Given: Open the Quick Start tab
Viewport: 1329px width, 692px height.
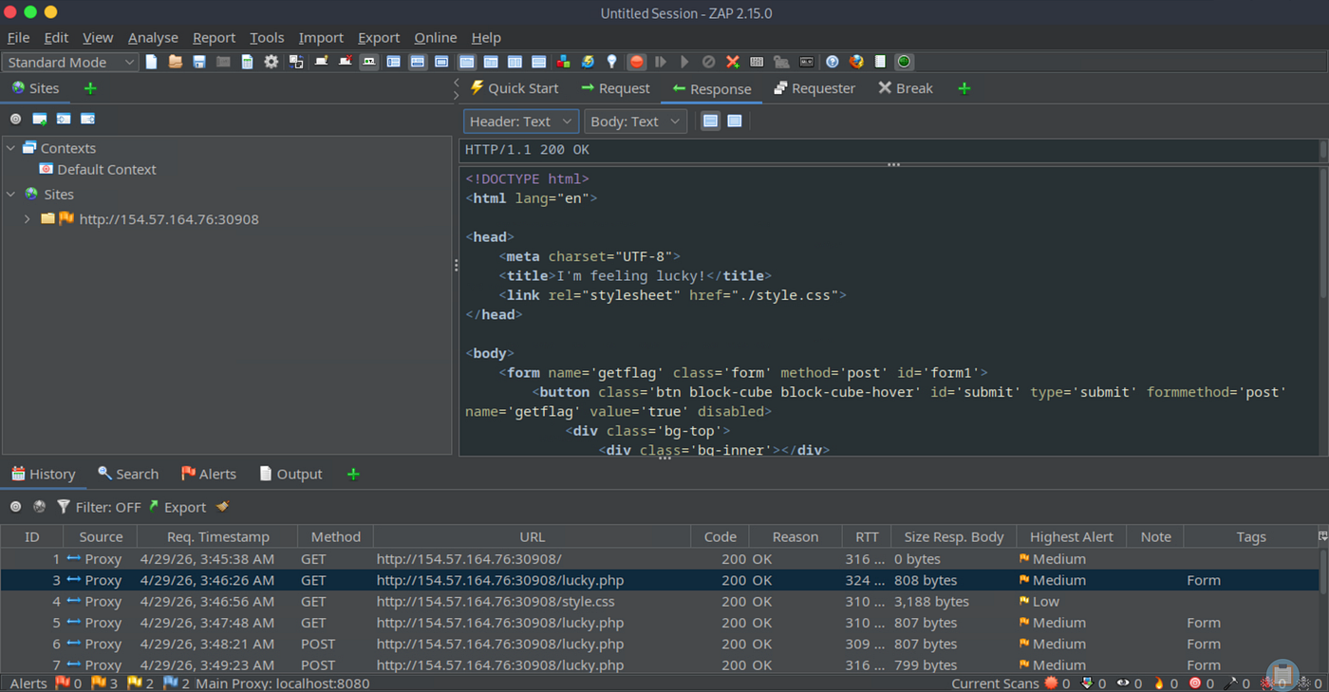Looking at the screenshot, I should [x=515, y=88].
